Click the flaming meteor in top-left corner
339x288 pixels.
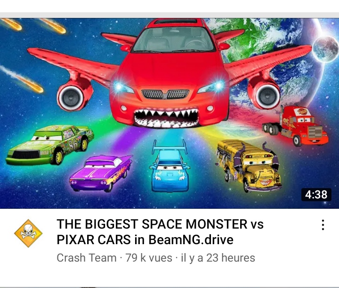pyautogui.click(x=11, y=24)
